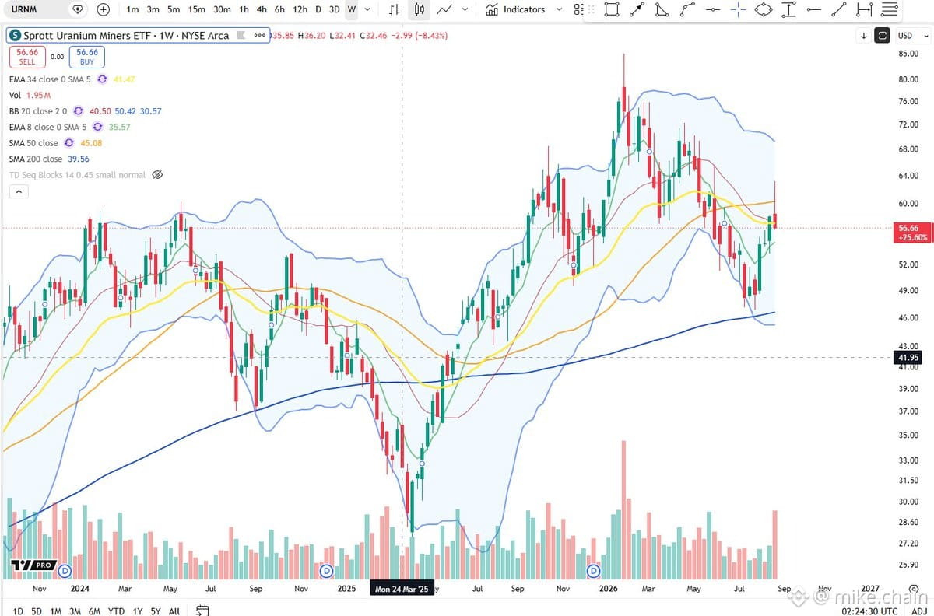Viewport: 934px width, 616px height.
Task: Select the 12h timeframe
Action: click(300, 9)
